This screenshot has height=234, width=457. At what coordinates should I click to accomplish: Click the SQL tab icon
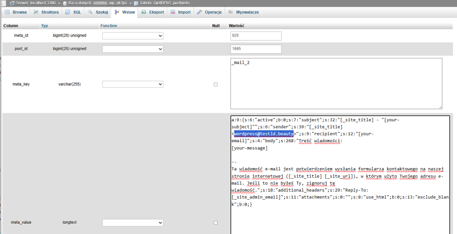pos(68,12)
